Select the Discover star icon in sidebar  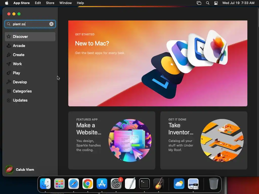[9, 36]
